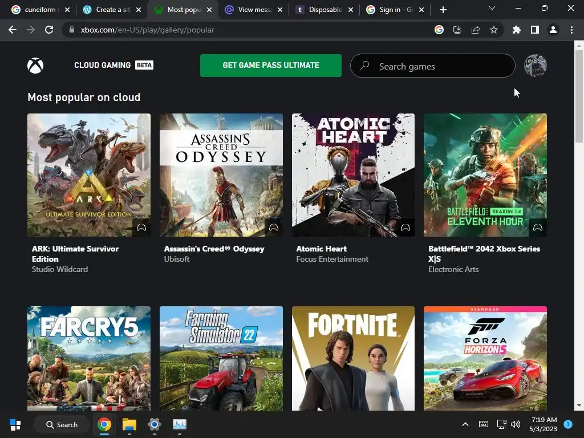The height and width of the screenshot is (438, 584).
Task: Open the Windows Start menu
Action: point(15,424)
